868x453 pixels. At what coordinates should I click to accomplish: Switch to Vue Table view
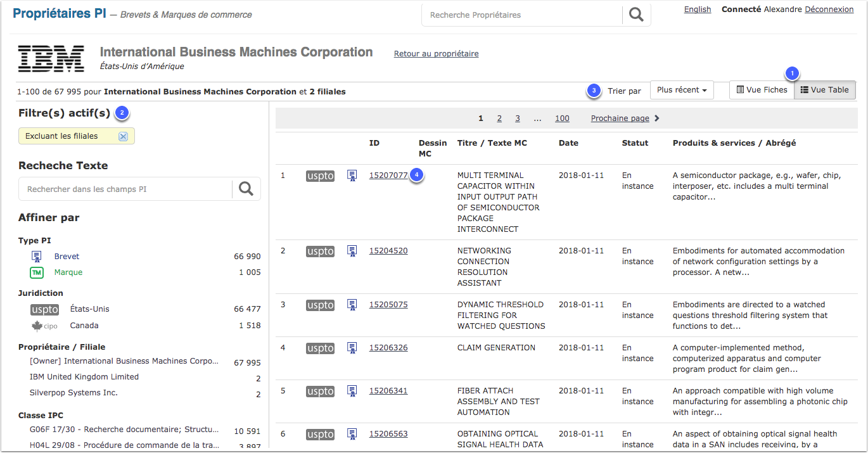pyautogui.click(x=824, y=90)
